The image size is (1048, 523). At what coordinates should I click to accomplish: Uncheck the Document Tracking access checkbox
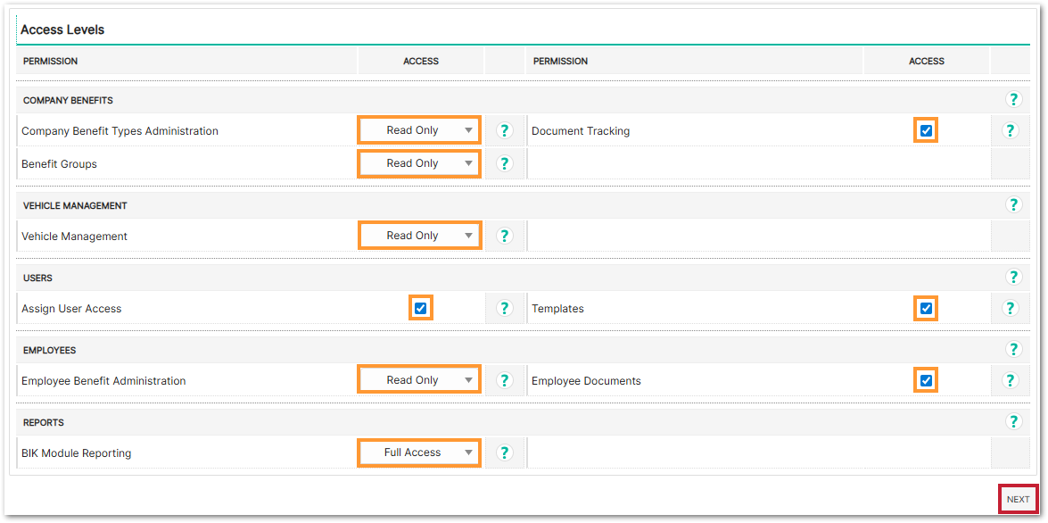tap(926, 131)
